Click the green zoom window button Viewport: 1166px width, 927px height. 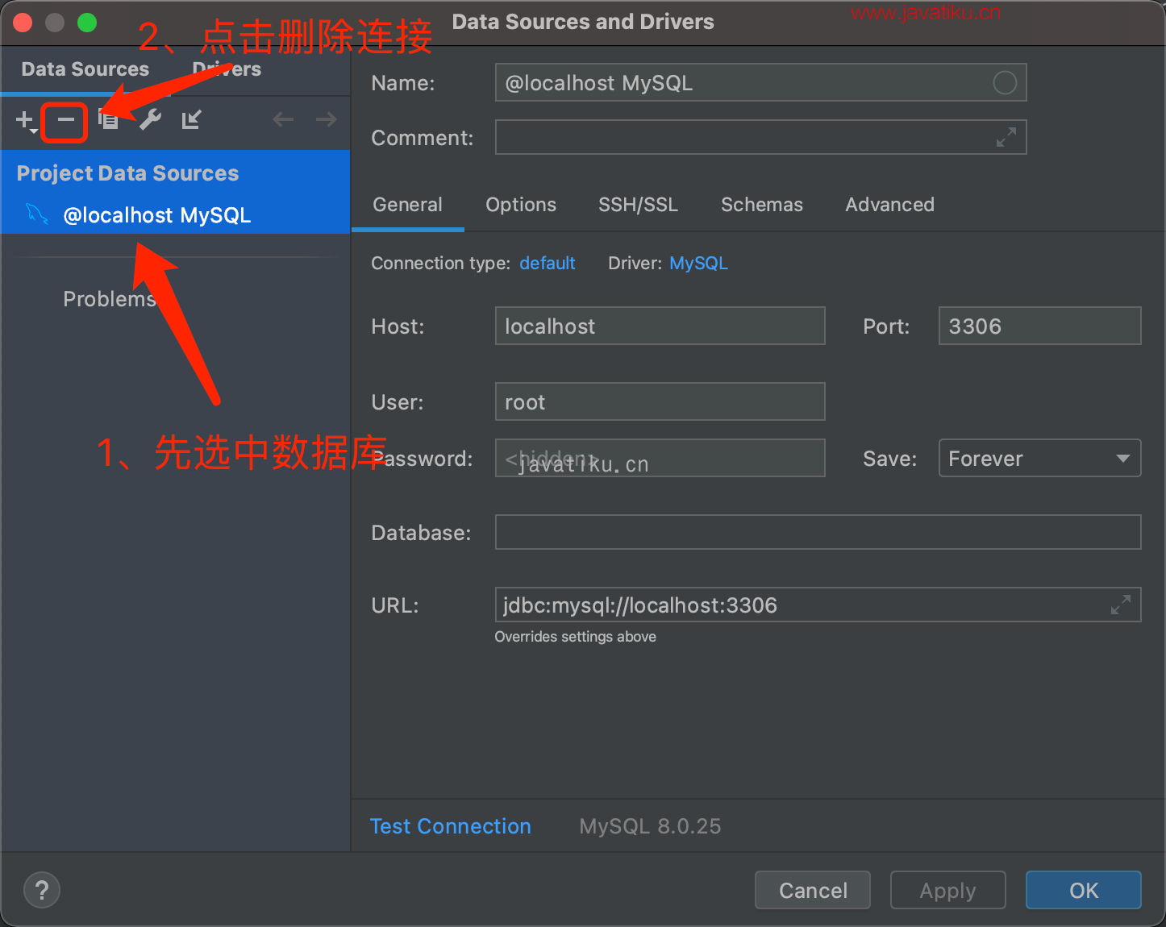pyautogui.click(x=87, y=23)
